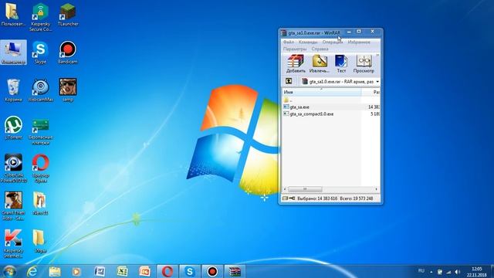This screenshot has height=278, width=494.
Task: Open the volume control in the tray
Action: click(x=458, y=272)
